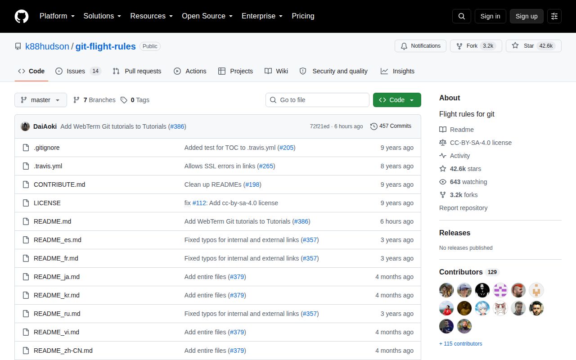View the 643 watching link

point(463,182)
